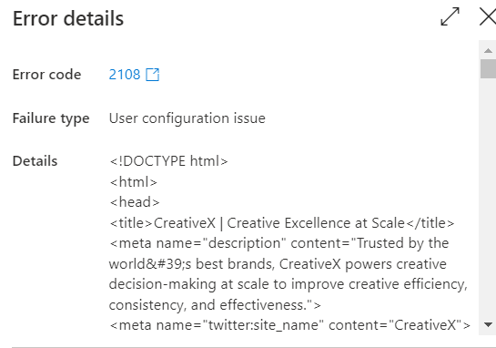The height and width of the screenshot is (348, 496).
Task: Close the Error details panel
Action: tap(488, 16)
